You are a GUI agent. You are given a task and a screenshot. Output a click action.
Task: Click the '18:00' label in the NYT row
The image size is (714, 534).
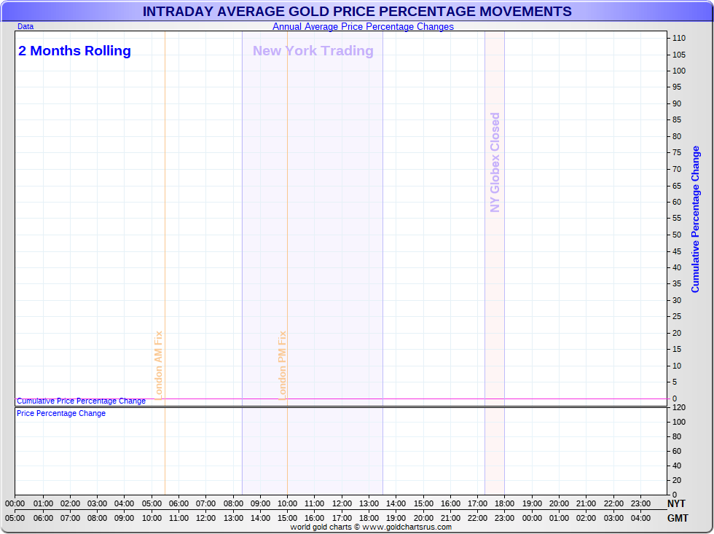(504, 503)
